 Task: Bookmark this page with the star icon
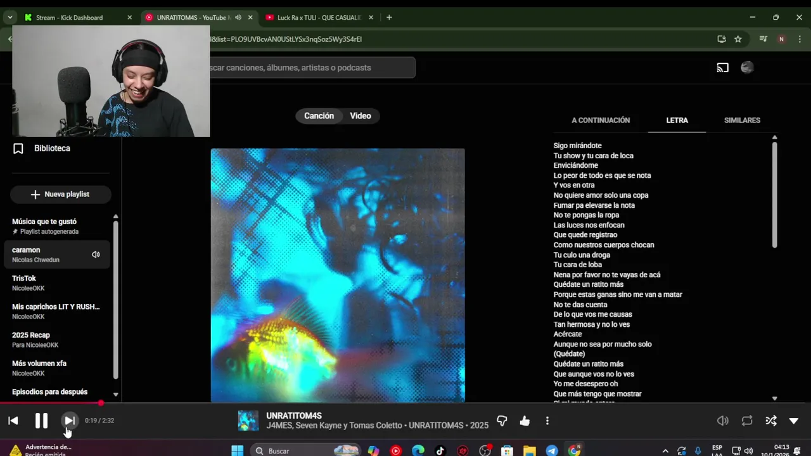click(738, 39)
